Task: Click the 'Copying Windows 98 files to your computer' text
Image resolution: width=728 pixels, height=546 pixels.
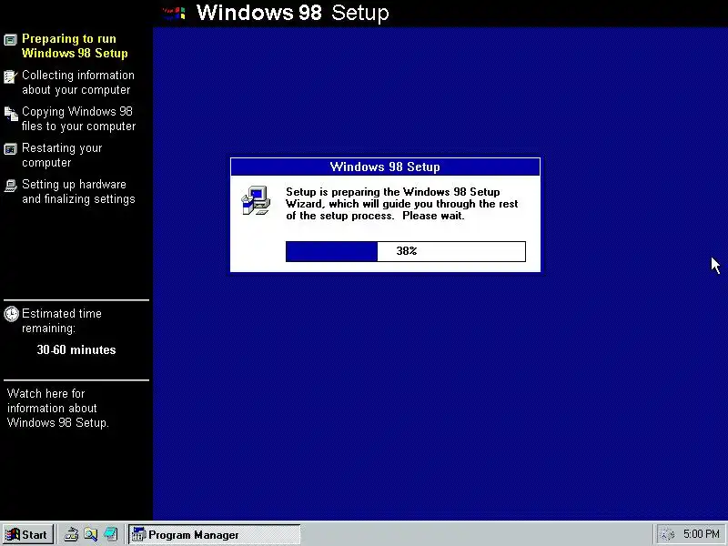Action: [78, 119]
